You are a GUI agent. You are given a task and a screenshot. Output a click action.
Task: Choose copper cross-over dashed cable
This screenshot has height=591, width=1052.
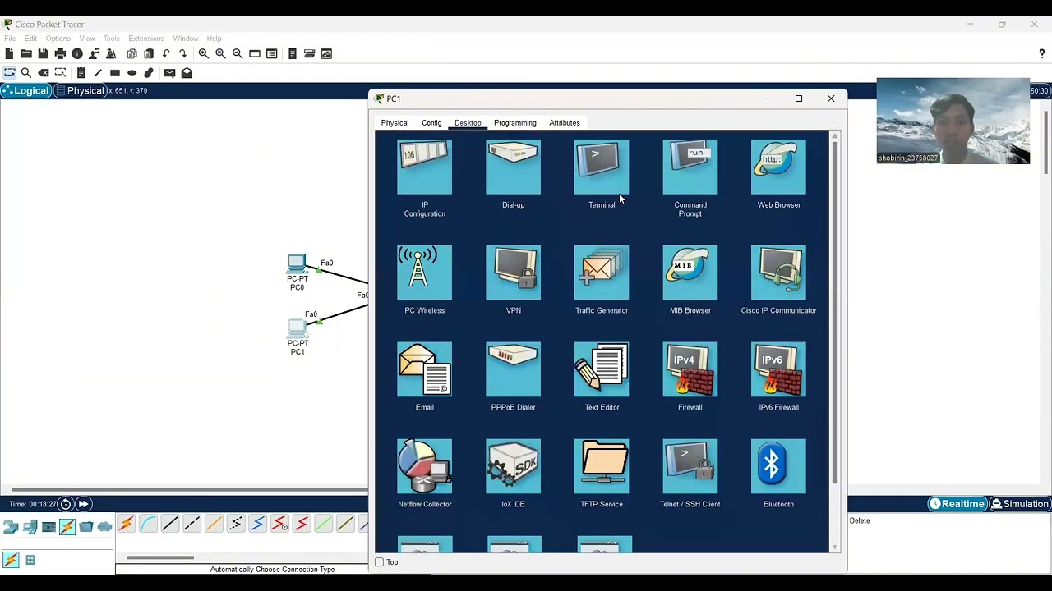click(191, 524)
